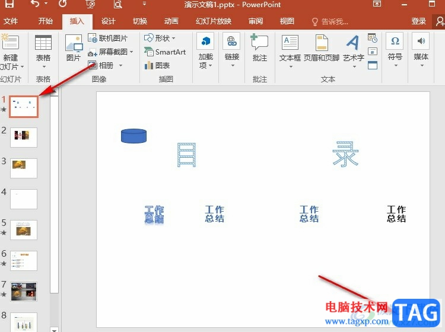
Task: Open the 幻灯片放映 tab
Action: point(214,21)
